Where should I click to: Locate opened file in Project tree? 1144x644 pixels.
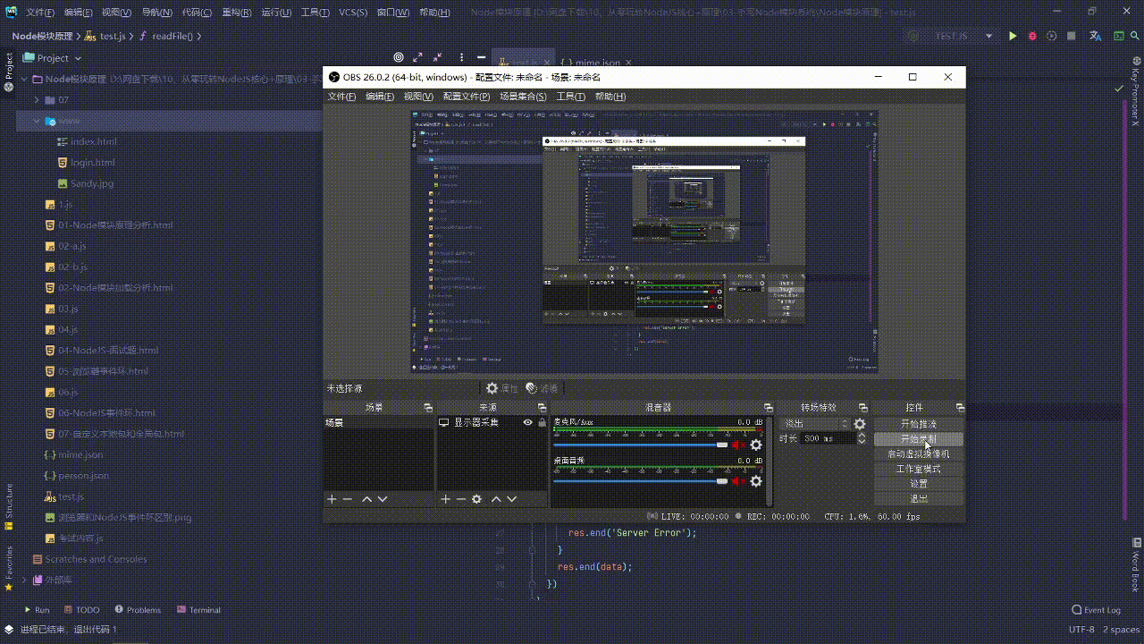pyautogui.click(x=399, y=57)
